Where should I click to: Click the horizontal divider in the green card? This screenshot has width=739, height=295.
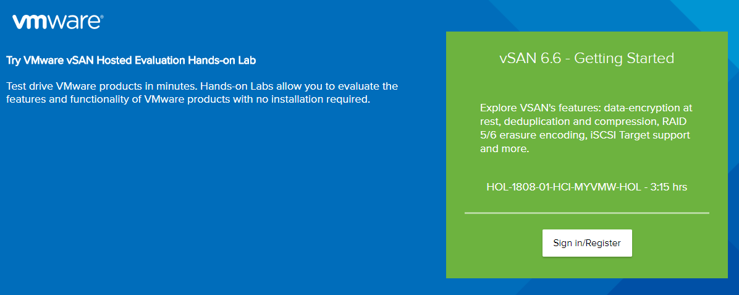(x=586, y=213)
